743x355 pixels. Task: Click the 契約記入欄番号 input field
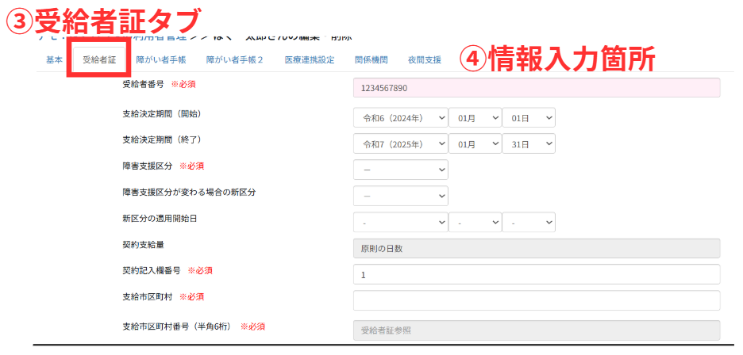click(x=536, y=274)
